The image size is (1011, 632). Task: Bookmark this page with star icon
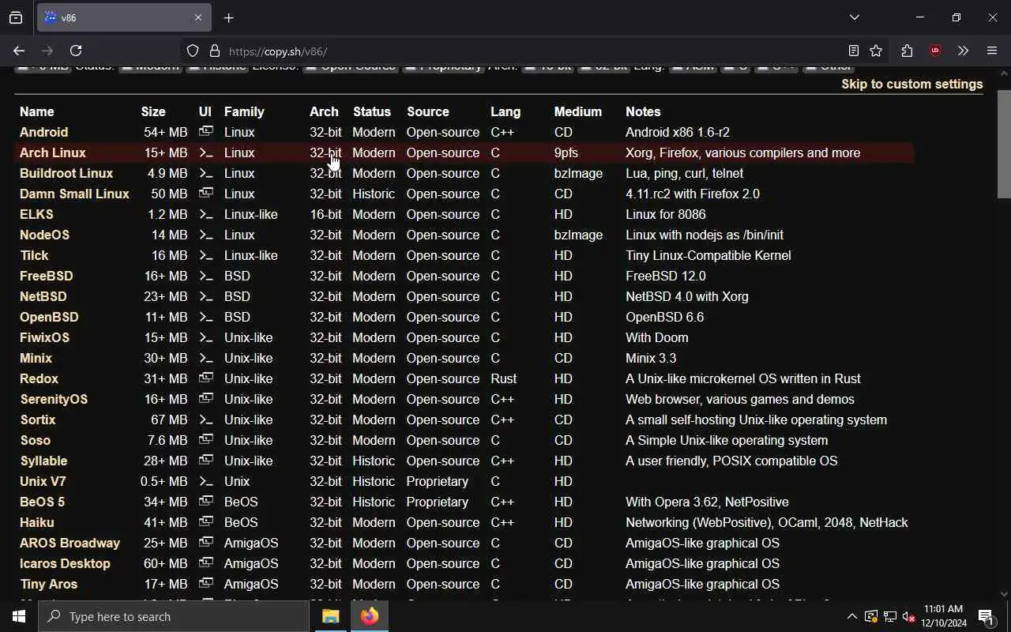[876, 51]
